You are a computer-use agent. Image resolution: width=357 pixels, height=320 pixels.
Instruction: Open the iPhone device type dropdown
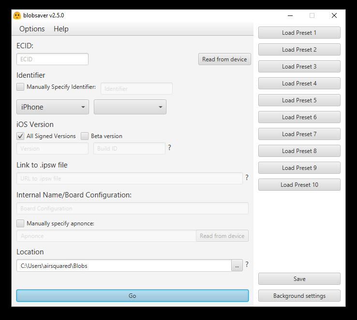[53, 107]
